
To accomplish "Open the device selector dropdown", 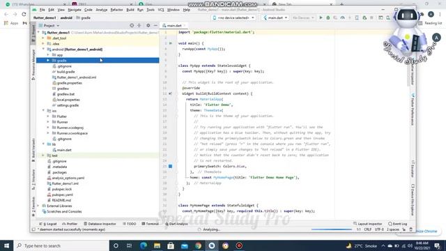I will point(233,17).
